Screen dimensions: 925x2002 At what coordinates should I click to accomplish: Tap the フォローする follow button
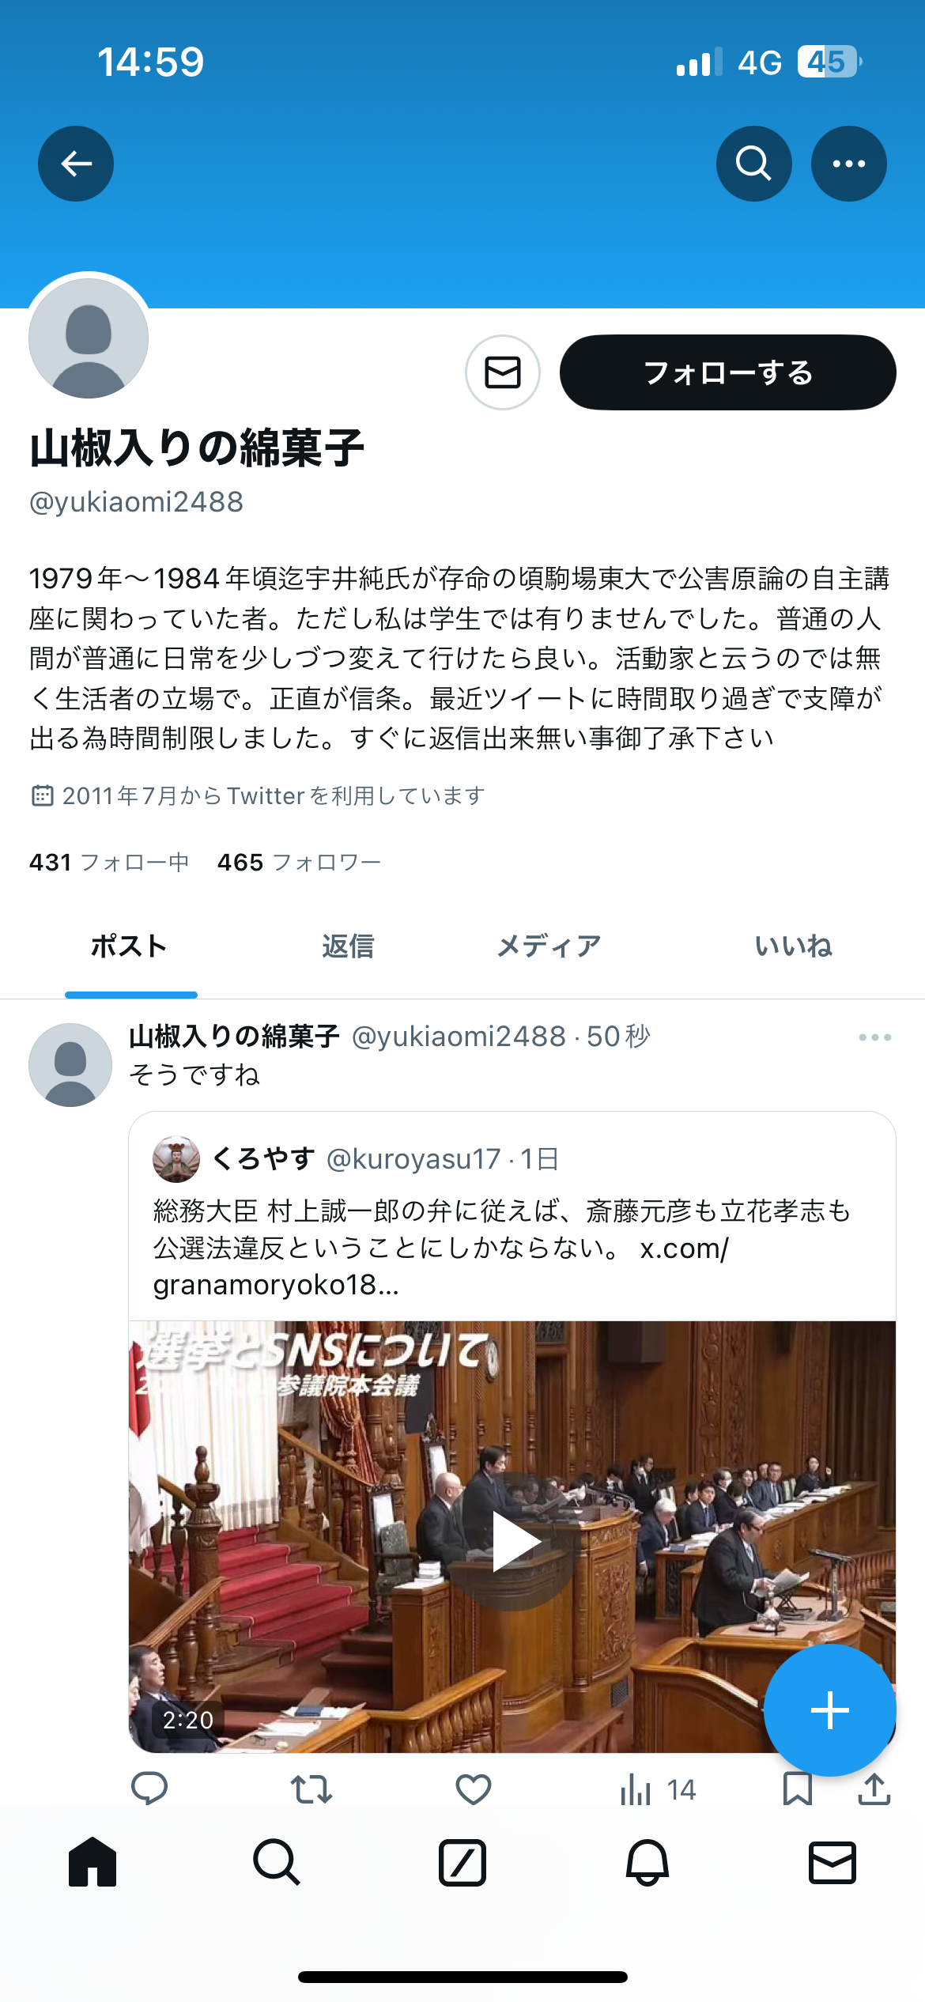tap(727, 372)
